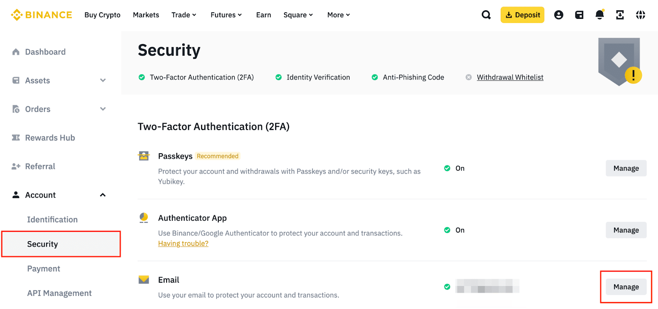Click the yellow Deposit button
The width and height of the screenshot is (658, 309).
(x=522, y=15)
